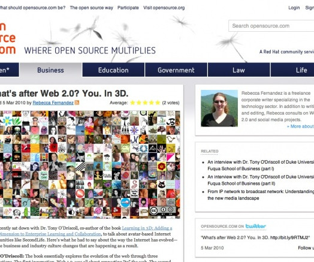Focus the Search opensource.com field
Viewport: 314px width, 262px height.
click(x=271, y=26)
